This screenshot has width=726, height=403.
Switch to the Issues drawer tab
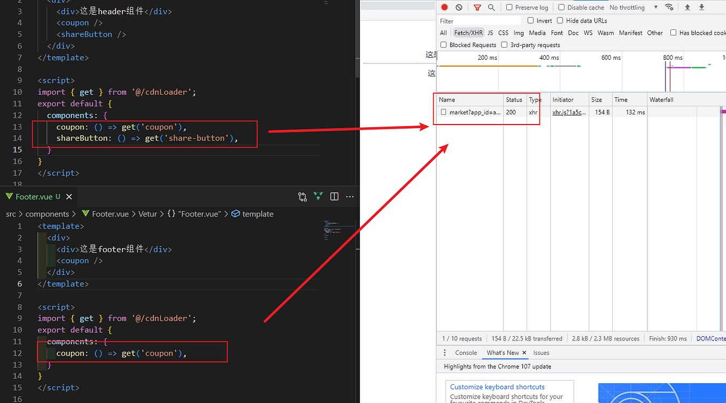click(x=541, y=353)
